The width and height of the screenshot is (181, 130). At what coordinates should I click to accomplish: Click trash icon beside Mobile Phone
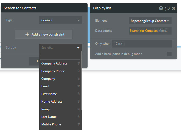tap(78, 124)
